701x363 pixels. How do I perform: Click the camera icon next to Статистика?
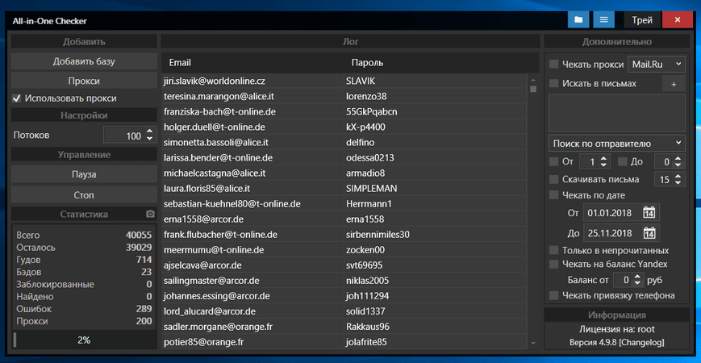(149, 214)
